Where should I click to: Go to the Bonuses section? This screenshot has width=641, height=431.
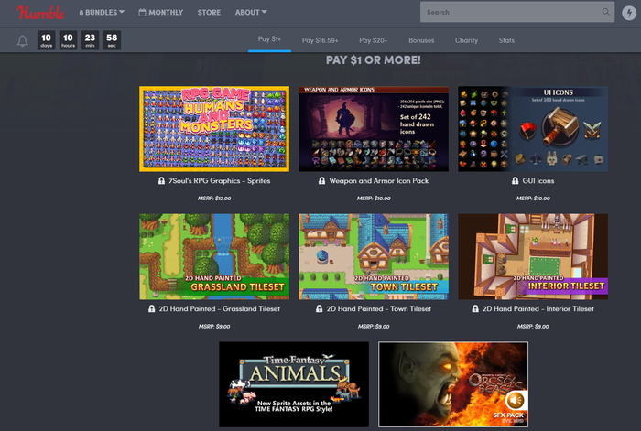point(421,40)
